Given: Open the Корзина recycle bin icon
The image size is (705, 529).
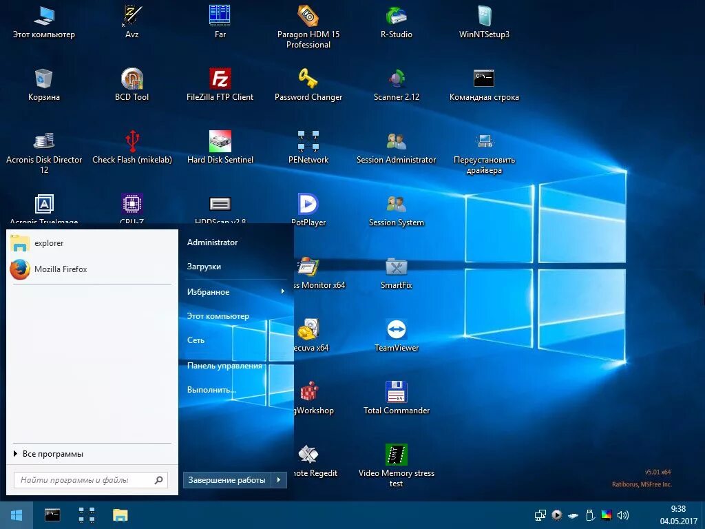Looking at the screenshot, I should 43,85.
